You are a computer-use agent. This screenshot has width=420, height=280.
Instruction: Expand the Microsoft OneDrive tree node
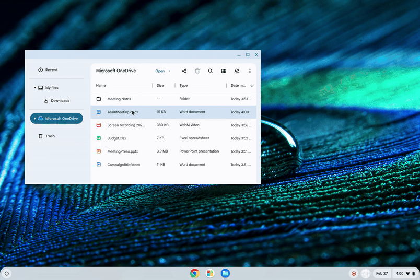coord(35,119)
